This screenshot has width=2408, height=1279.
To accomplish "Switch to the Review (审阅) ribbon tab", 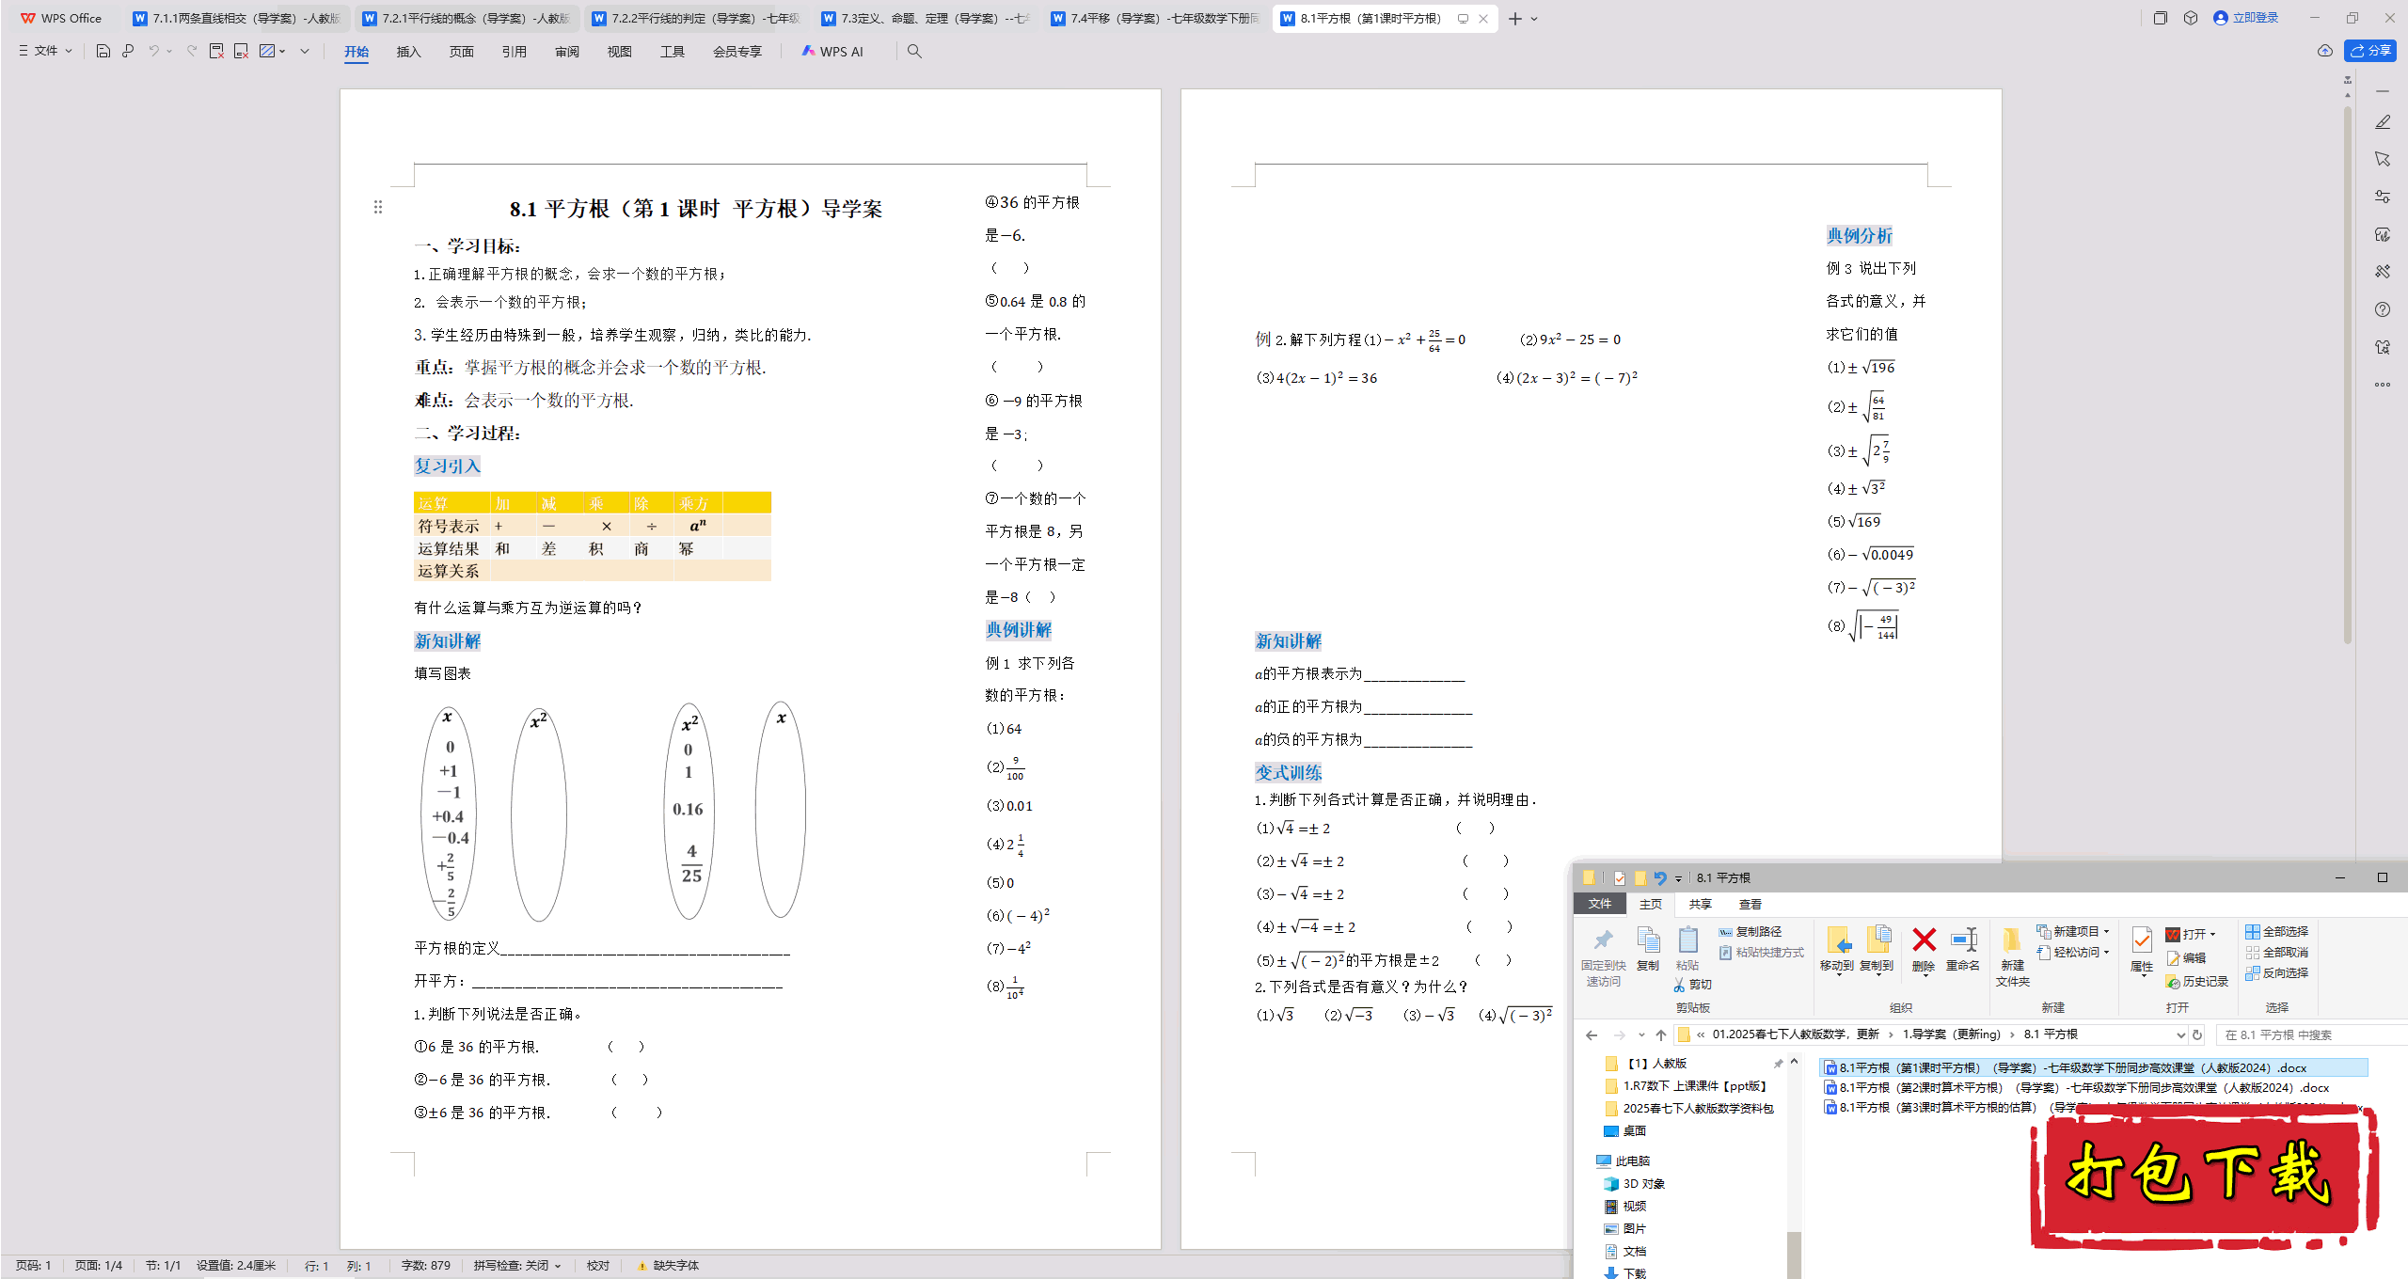I will (x=567, y=52).
